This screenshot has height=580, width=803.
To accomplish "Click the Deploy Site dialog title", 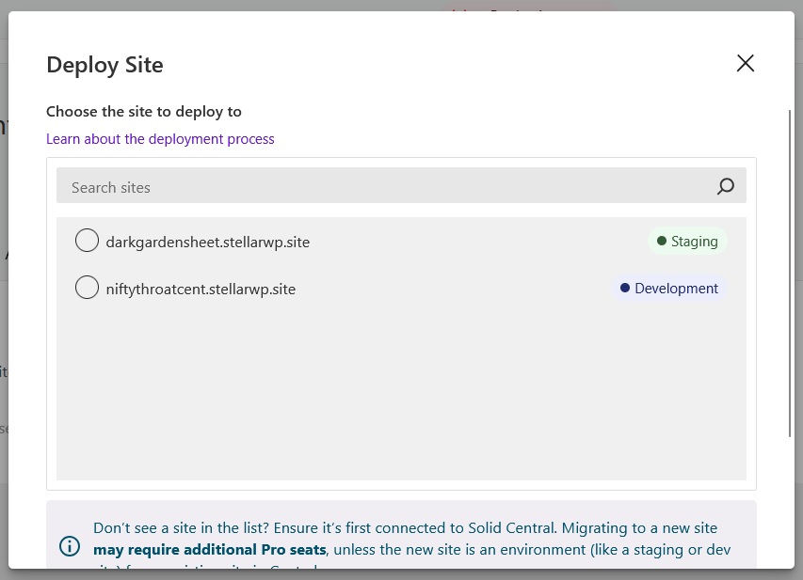I will [x=104, y=65].
